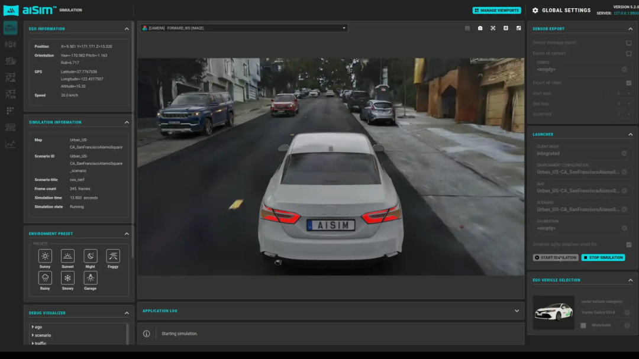Viewport: 639px width, 359px height.
Task: Select the Night environment preset
Action: point(91,256)
